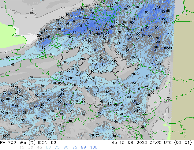Select the 30 value in color legend
The width and height of the screenshot is (194, 150).
click(x=31, y=148)
